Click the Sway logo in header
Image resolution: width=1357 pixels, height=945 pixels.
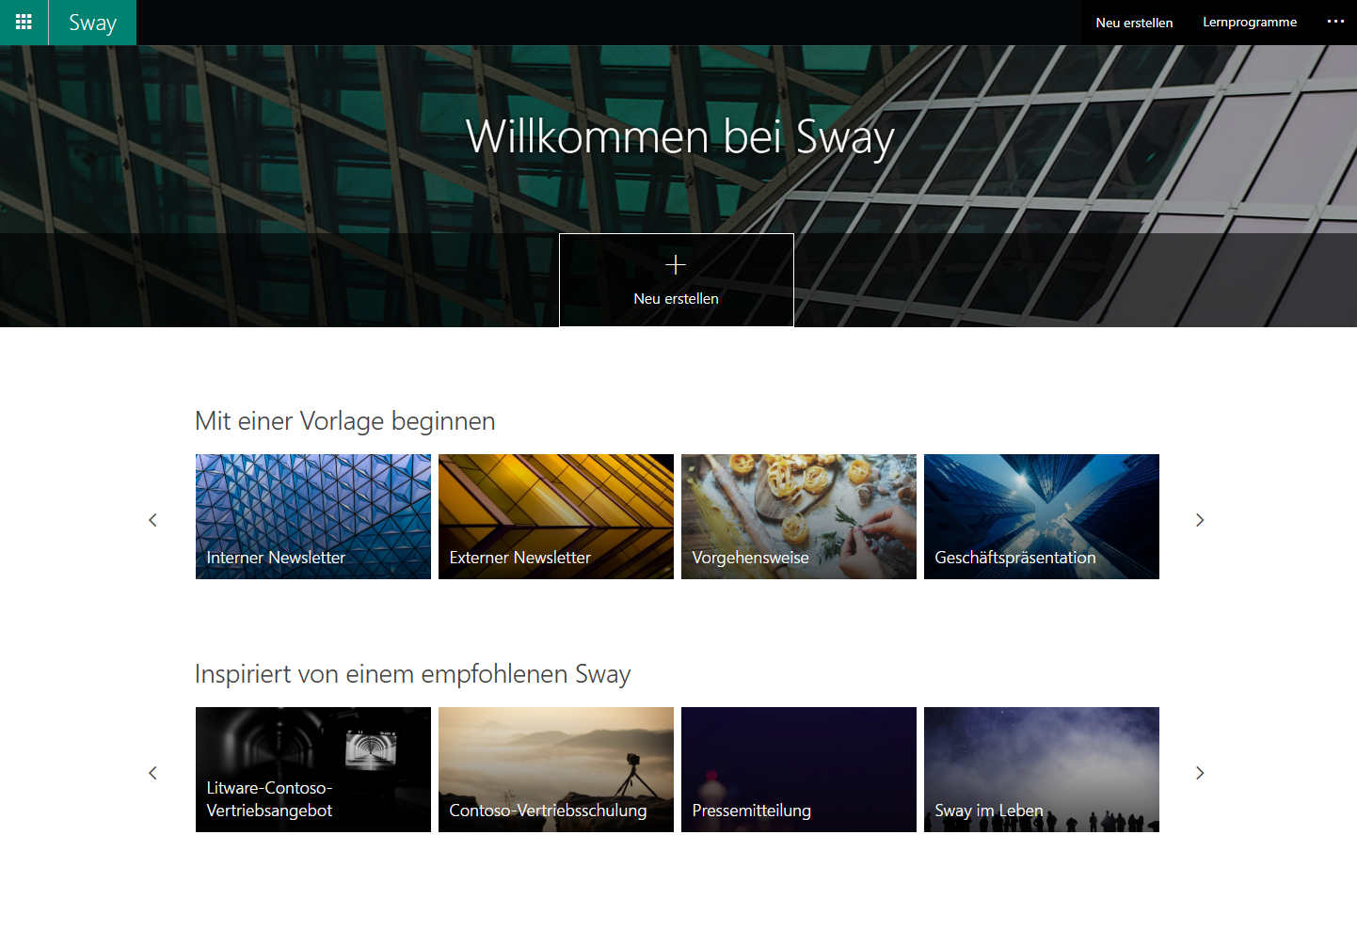click(x=92, y=23)
